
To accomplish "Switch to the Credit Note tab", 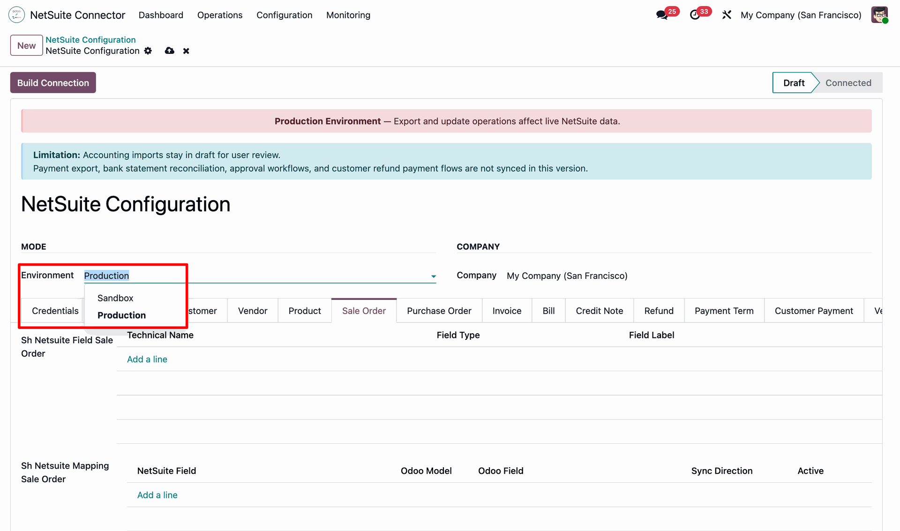I will [x=599, y=311].
